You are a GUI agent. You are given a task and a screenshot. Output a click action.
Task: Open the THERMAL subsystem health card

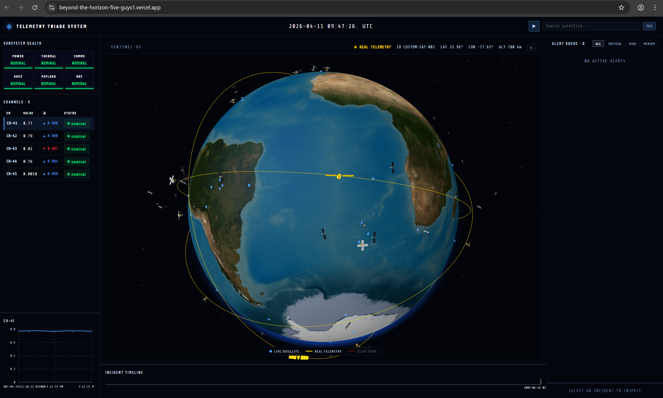point(49,59)
